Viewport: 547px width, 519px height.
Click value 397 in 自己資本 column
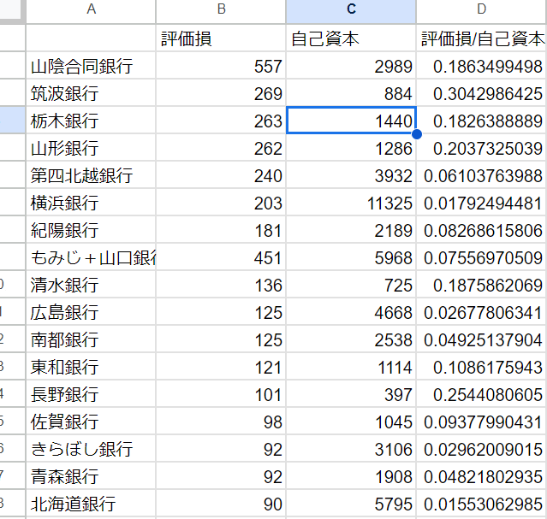351,394
